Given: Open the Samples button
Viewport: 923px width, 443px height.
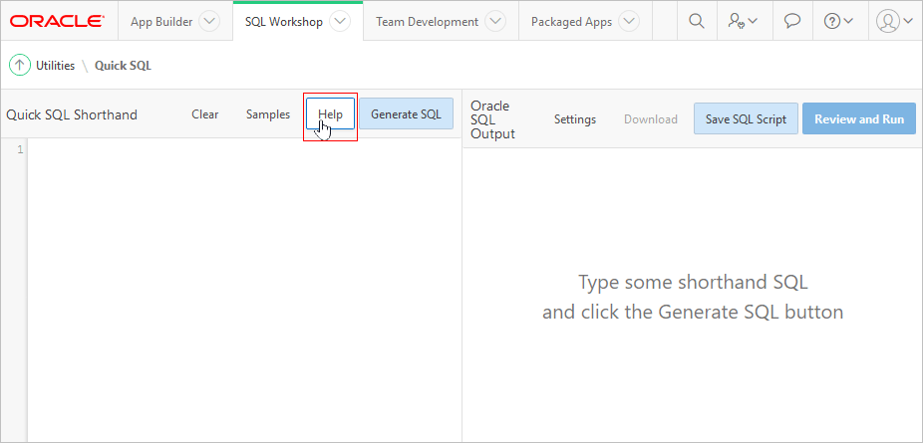Looking at the screenshot, I should click(268, 113).
